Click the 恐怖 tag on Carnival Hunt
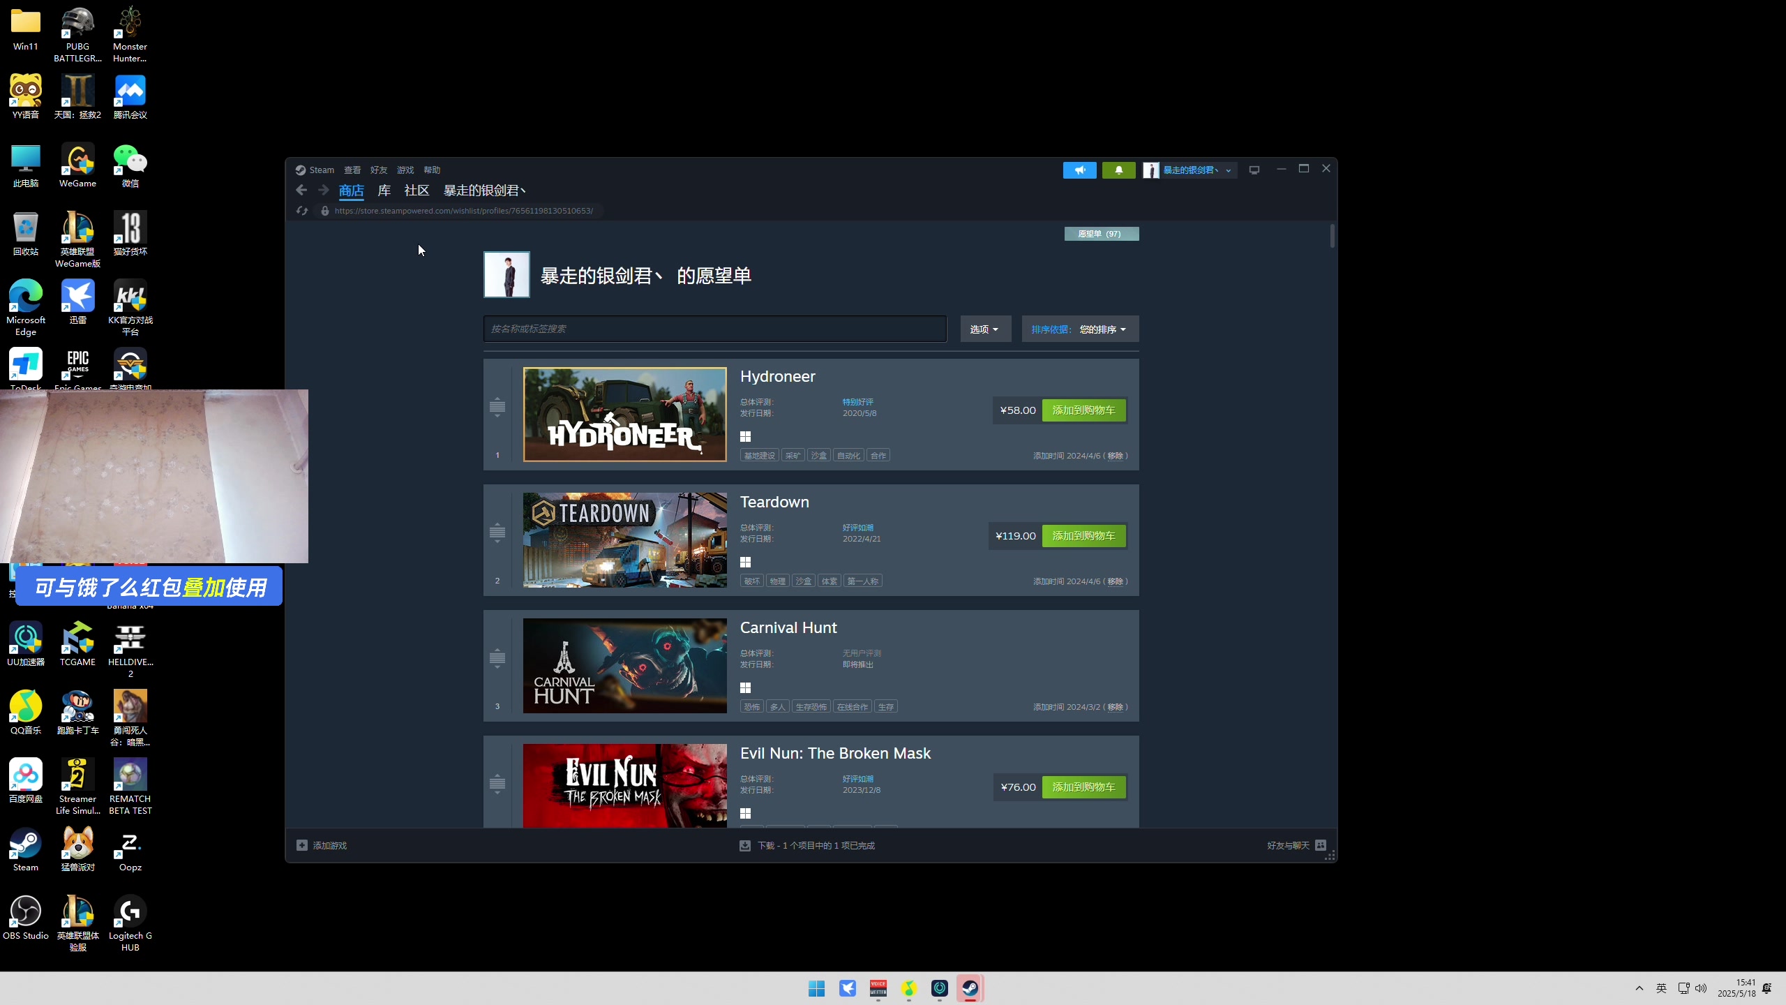1786x1005 pixels. [x=751, y=707]
